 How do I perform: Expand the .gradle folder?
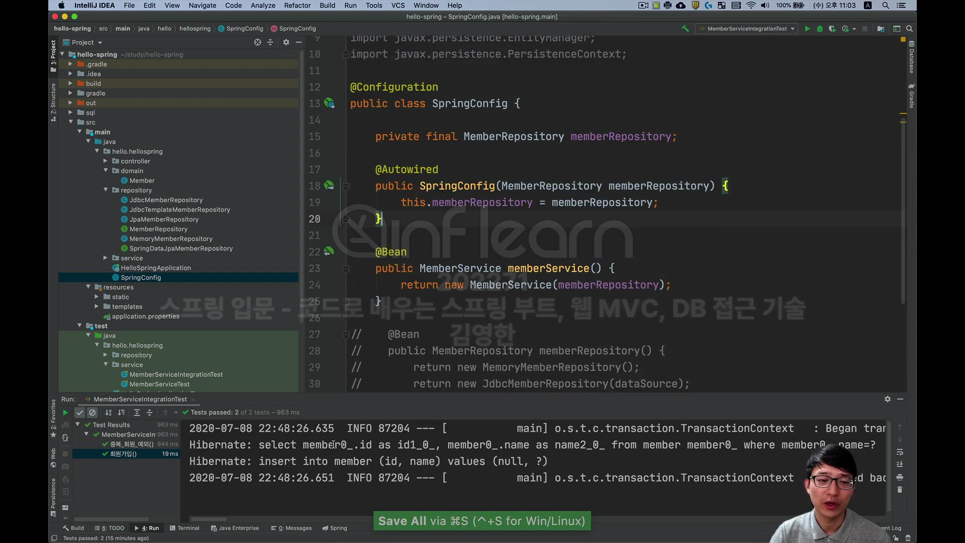(70, 64)
